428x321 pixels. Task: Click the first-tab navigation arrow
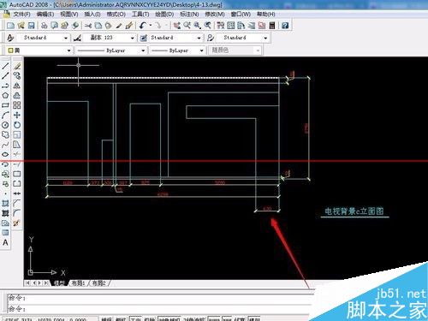pos(27,283)
